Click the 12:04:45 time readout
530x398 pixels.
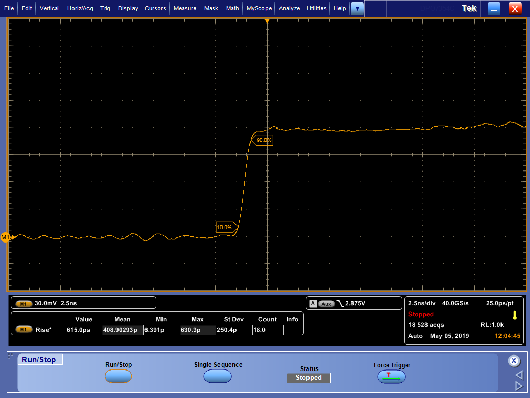(x=507, y=336)
